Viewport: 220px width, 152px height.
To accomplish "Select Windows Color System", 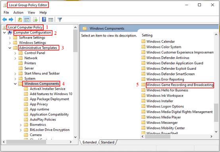I will tap(164, 47).
